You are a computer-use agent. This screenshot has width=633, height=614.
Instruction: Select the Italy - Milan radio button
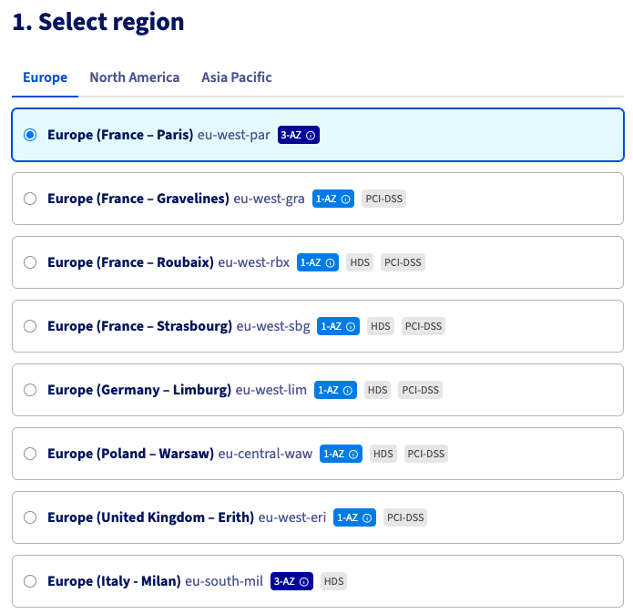pyautogui.click(x=30, y=581)
